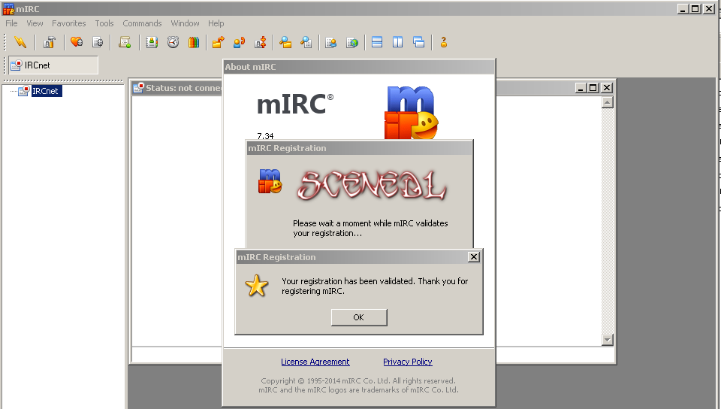Open the Favorites menu
Viewport: 721px width, 409px height.
point(69,23)
